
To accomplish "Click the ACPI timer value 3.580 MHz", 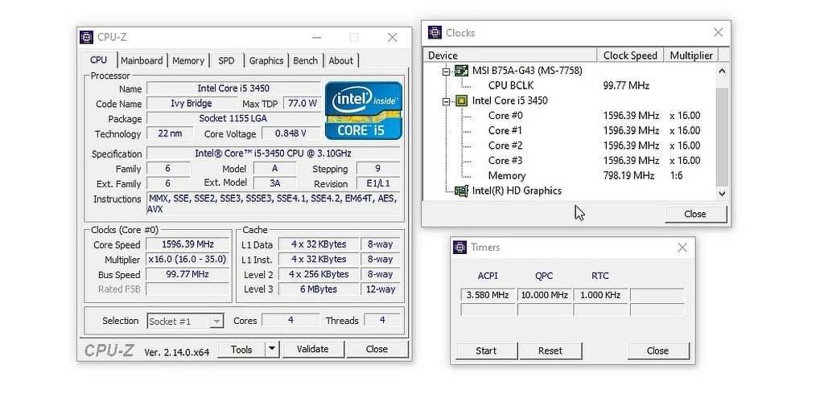I will pos(488,295).
